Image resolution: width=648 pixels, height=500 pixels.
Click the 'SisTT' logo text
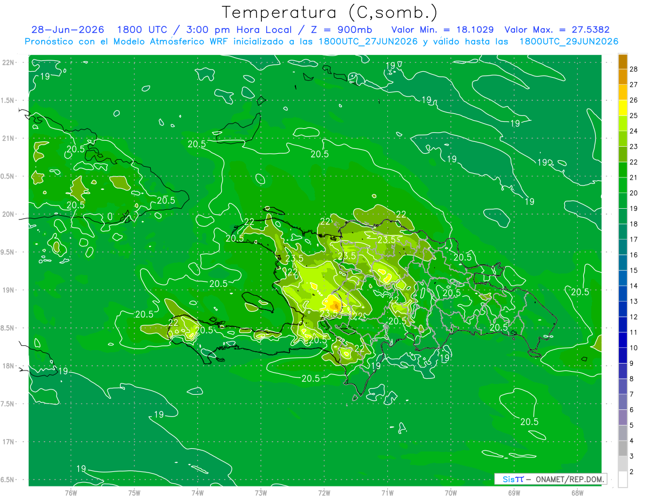(513, 479)
